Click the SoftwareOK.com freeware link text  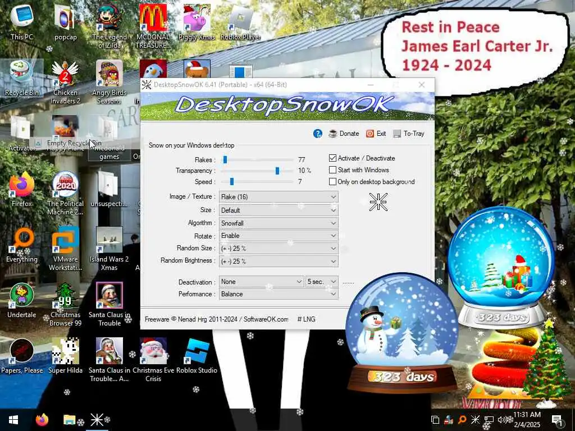pyautogui.click(x=266, y=319)
